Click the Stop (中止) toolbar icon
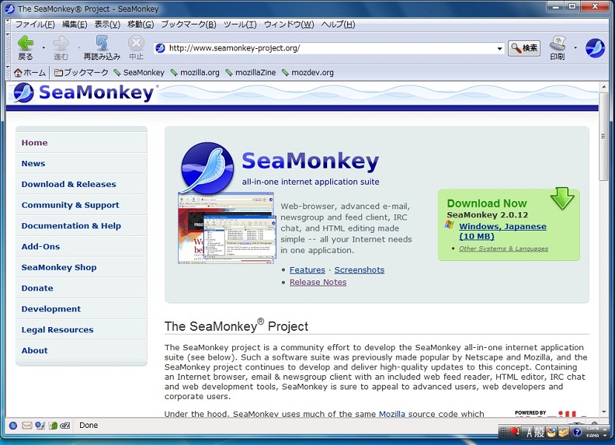 [x=136, y=43]
